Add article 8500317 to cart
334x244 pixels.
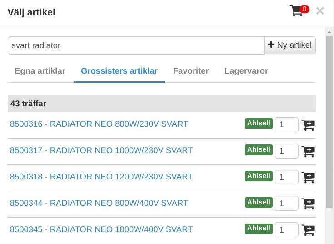pos(308,151)
